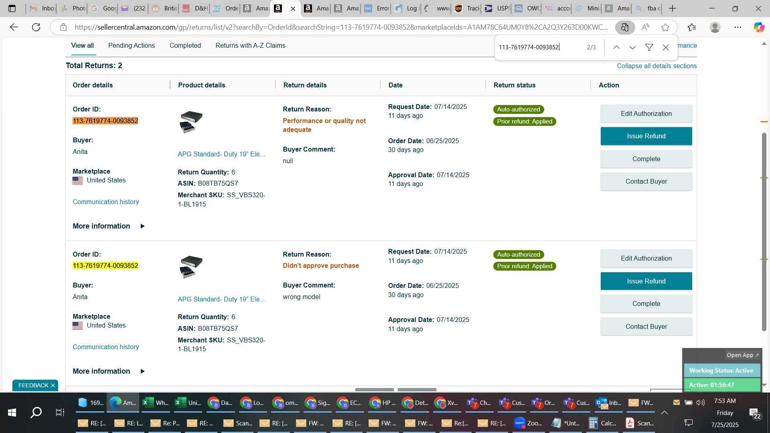Go back using browser back arrow

(x=14, y=27)
